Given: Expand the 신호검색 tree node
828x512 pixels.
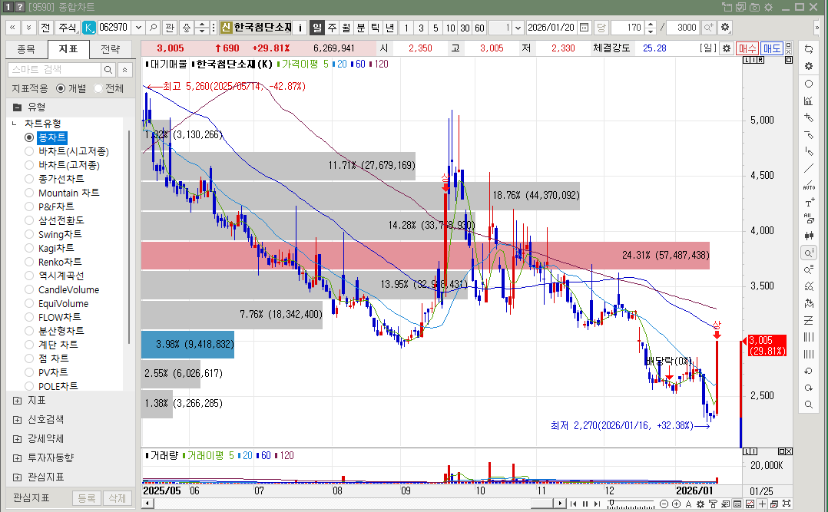Looking at the screenshot, I should pos(18,420).
